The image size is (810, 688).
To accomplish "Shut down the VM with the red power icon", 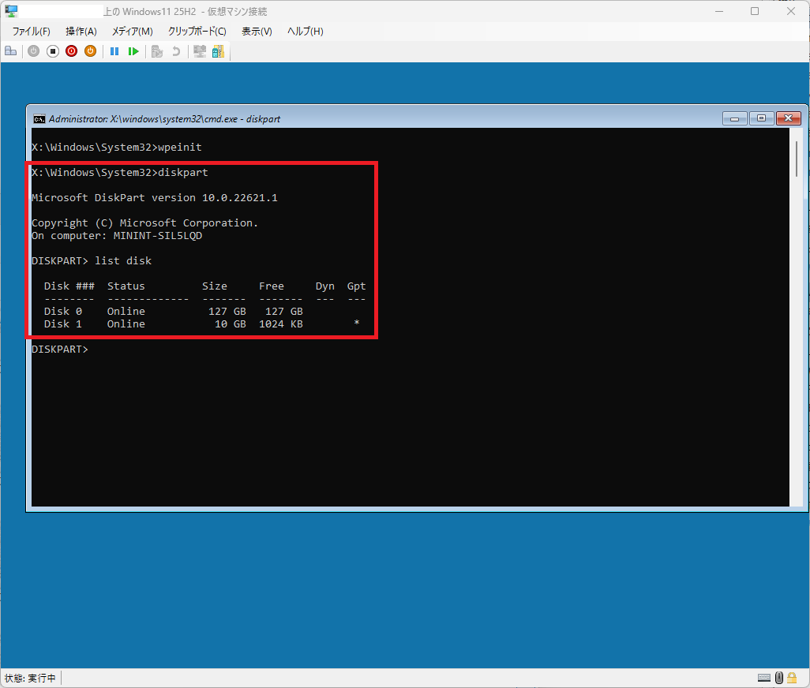I will point(71,51).
